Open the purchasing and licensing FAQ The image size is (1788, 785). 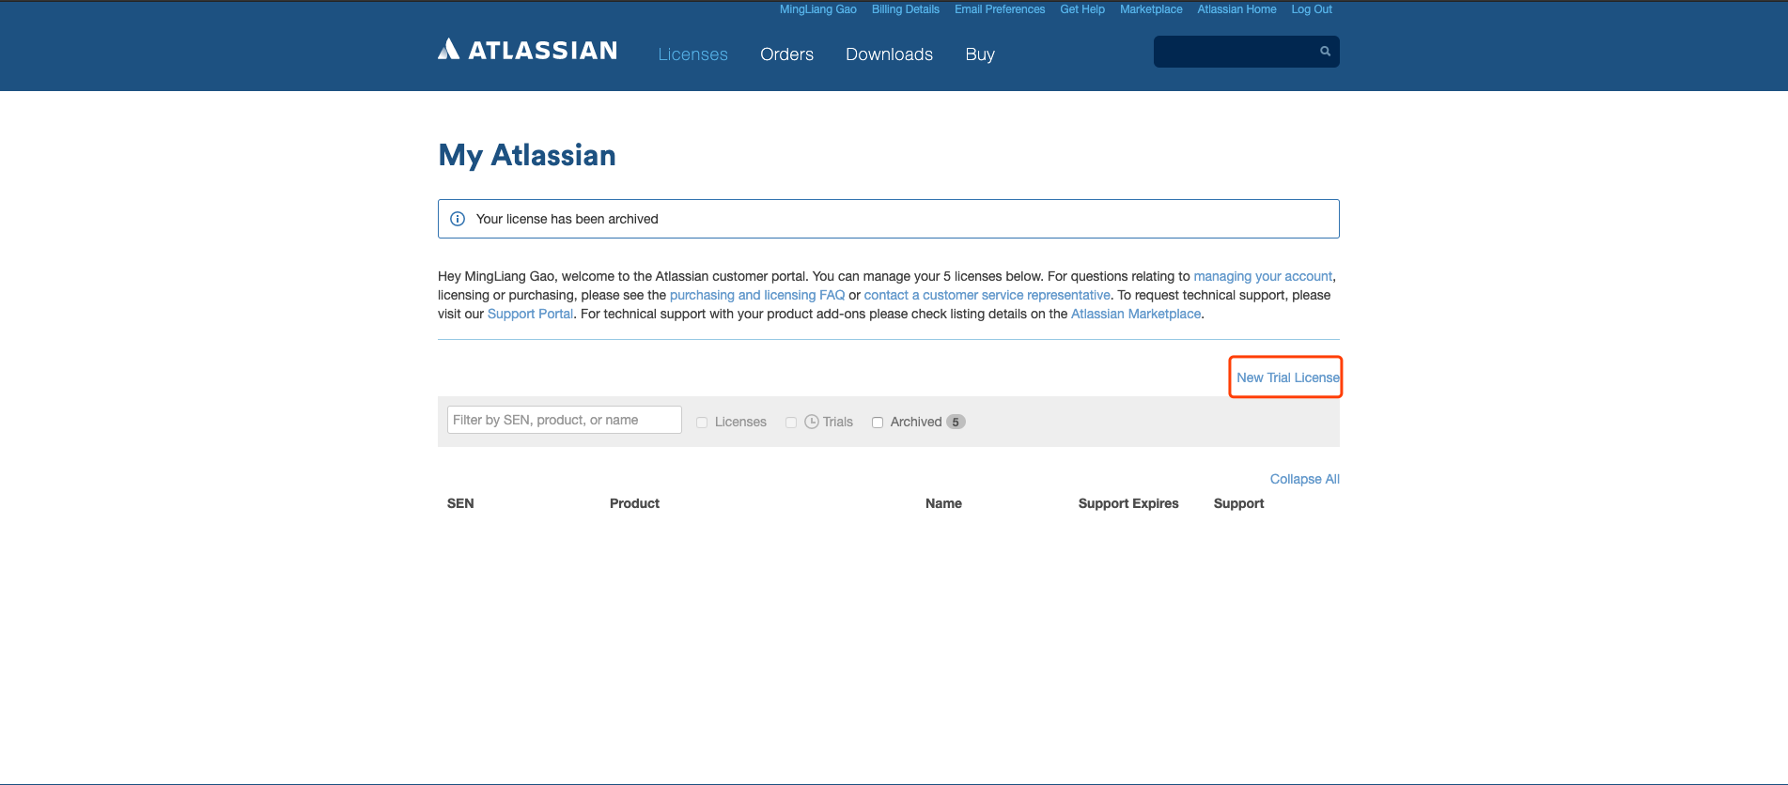pos(756,295)
